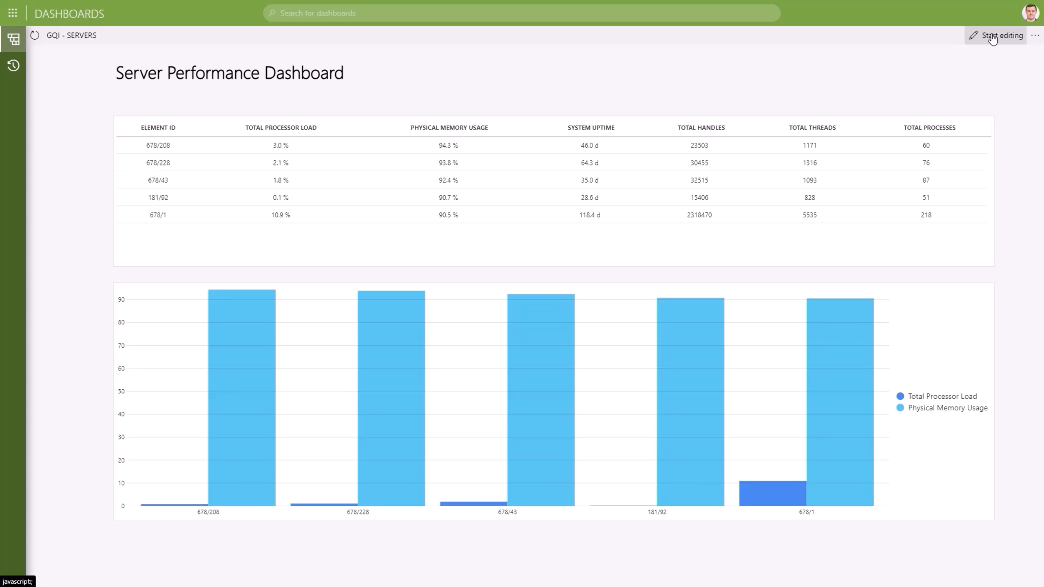Sort by Total Processor Load column header

point(281,128)
